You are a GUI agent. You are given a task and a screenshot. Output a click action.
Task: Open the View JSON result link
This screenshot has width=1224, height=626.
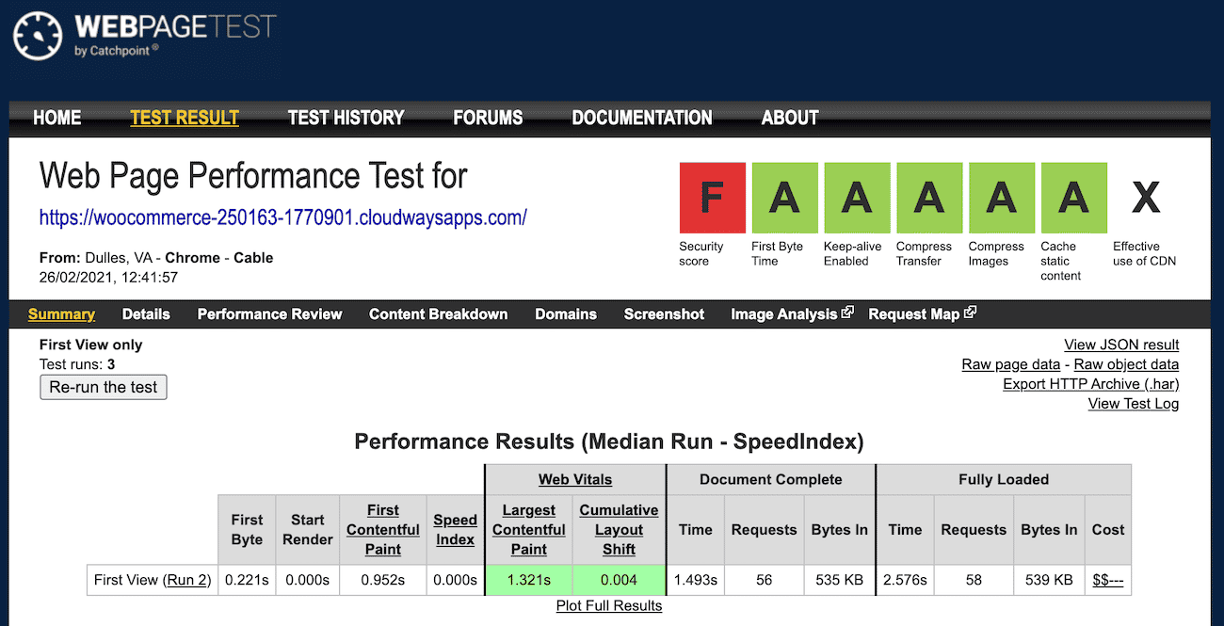click(1121, 345)
